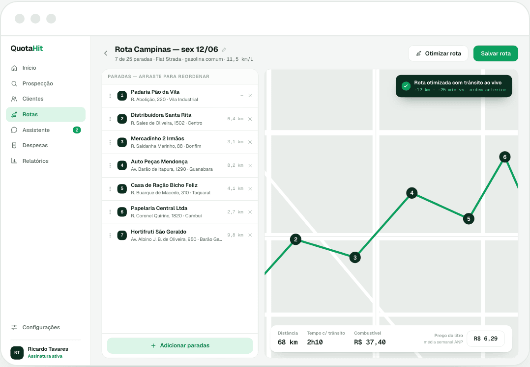This screenshot has width=530, height=367.
Task: Select Distribuidora Santa Rita stop name
Action: 161,115
